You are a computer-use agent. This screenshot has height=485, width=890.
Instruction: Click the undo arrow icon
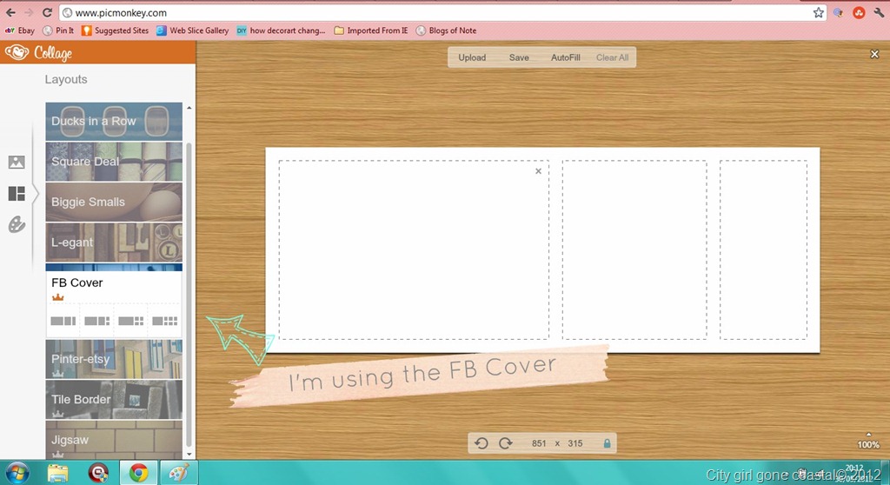[482, 443]
